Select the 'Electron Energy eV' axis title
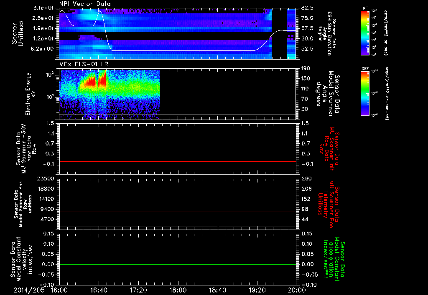Screen dimensions: 428x295 (x=31, y=94)
